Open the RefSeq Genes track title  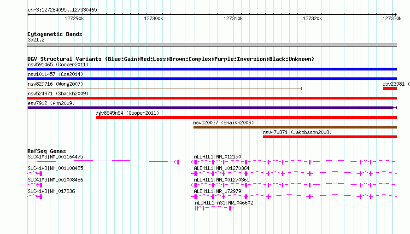pos(47,151)
